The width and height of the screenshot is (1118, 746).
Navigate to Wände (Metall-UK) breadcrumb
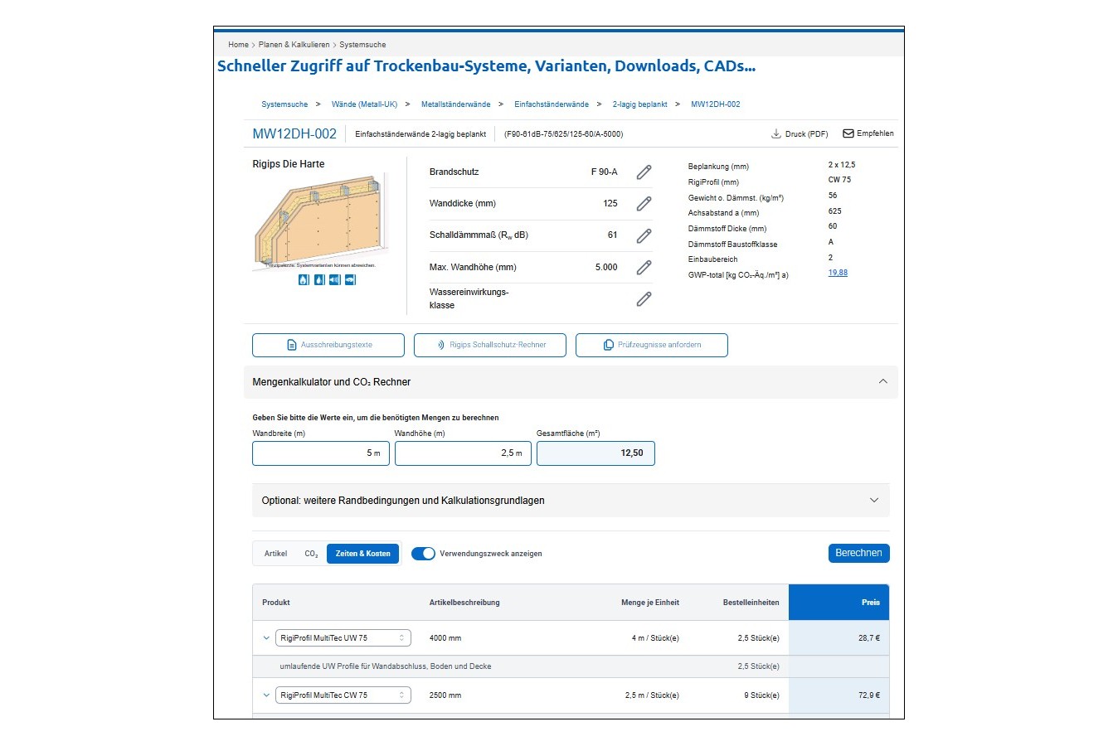click(x=364, y=104)
